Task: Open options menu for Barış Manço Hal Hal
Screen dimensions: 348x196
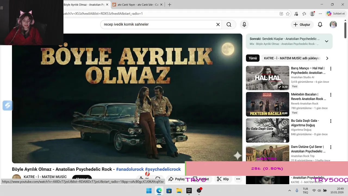Action: point(331,69)
